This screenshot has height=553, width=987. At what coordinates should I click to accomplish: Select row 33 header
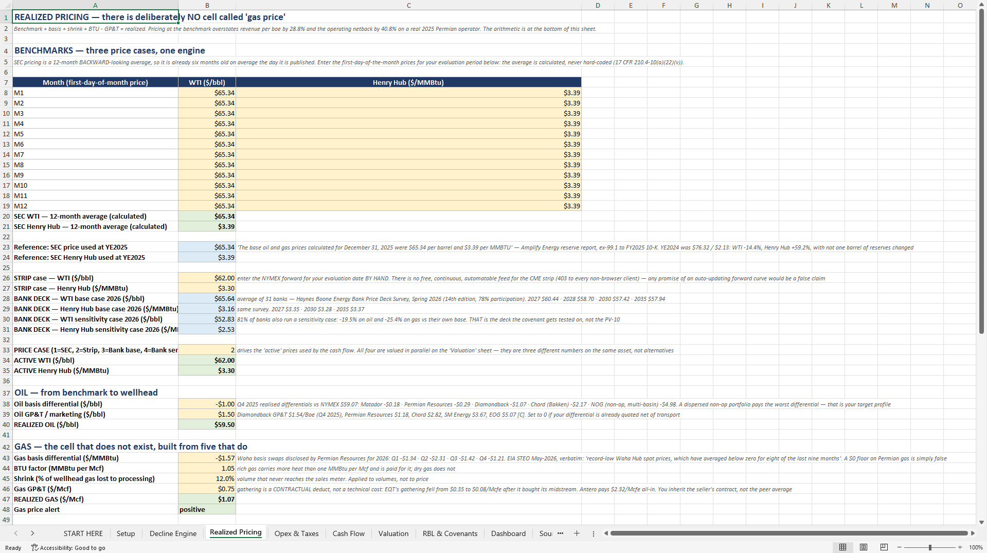click(x=6, y=350)
